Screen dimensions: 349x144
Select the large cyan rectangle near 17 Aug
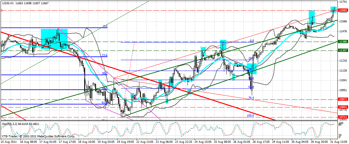(x=54, y=39)
